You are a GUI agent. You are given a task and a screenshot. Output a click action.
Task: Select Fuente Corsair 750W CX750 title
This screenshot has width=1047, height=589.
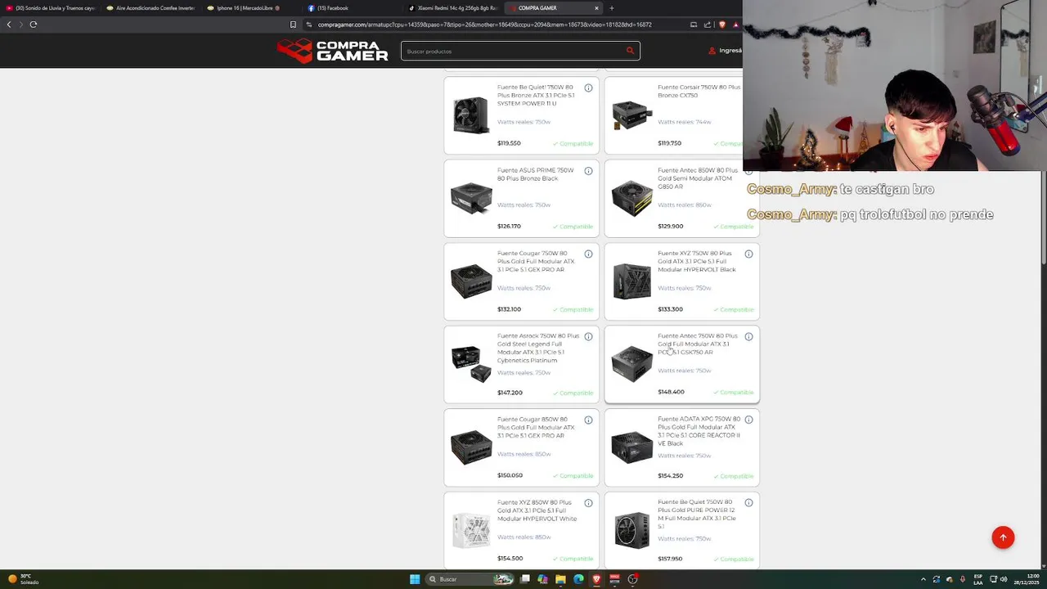699,91
